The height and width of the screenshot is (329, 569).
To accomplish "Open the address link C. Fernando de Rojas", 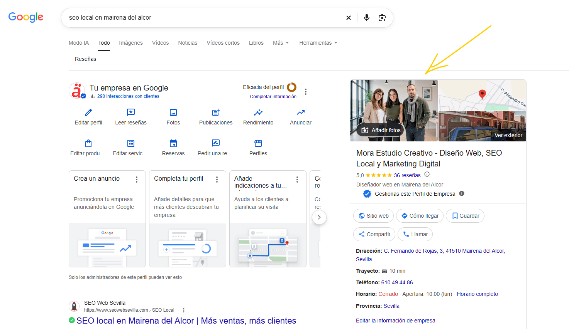I will click(430, 255).
